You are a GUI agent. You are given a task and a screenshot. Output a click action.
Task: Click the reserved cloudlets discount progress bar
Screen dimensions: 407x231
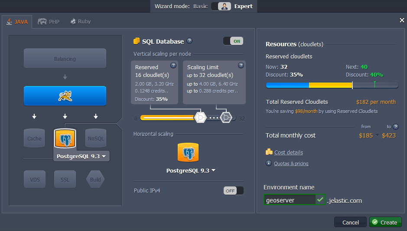tap(332, 85)
